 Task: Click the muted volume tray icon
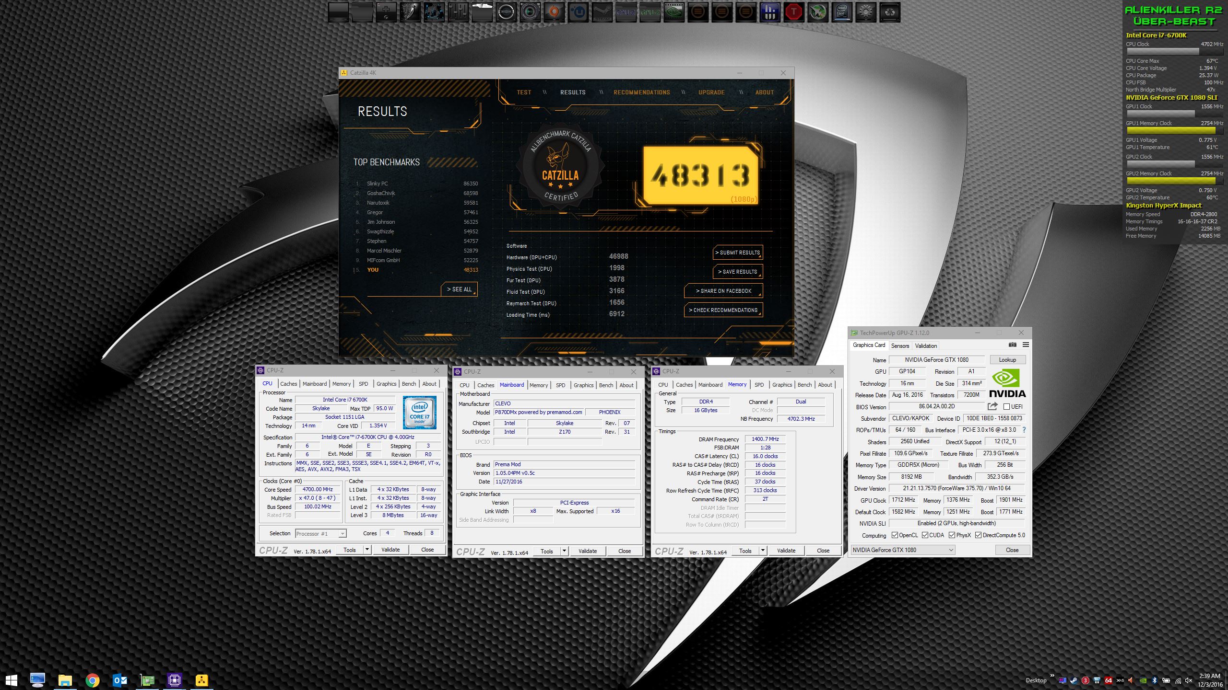pos(1188,680)
